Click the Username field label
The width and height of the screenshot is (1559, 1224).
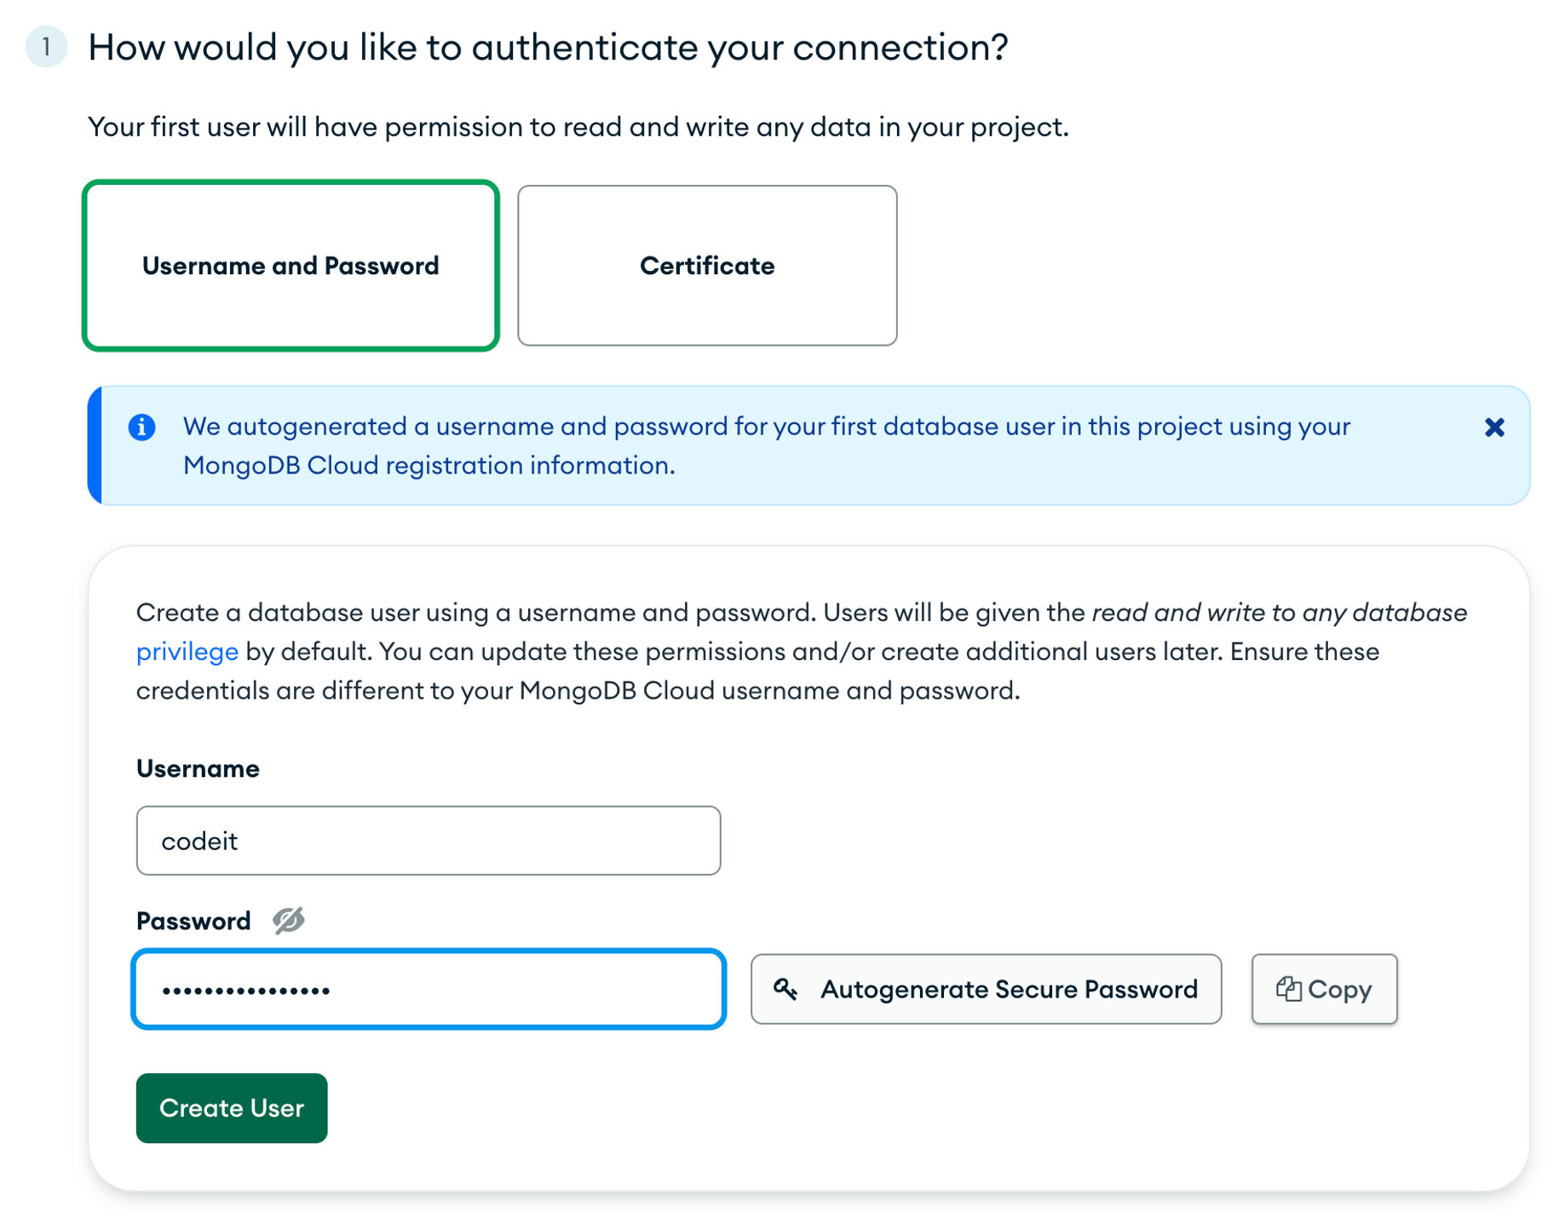pyautogui.click(x=198, y=767)
